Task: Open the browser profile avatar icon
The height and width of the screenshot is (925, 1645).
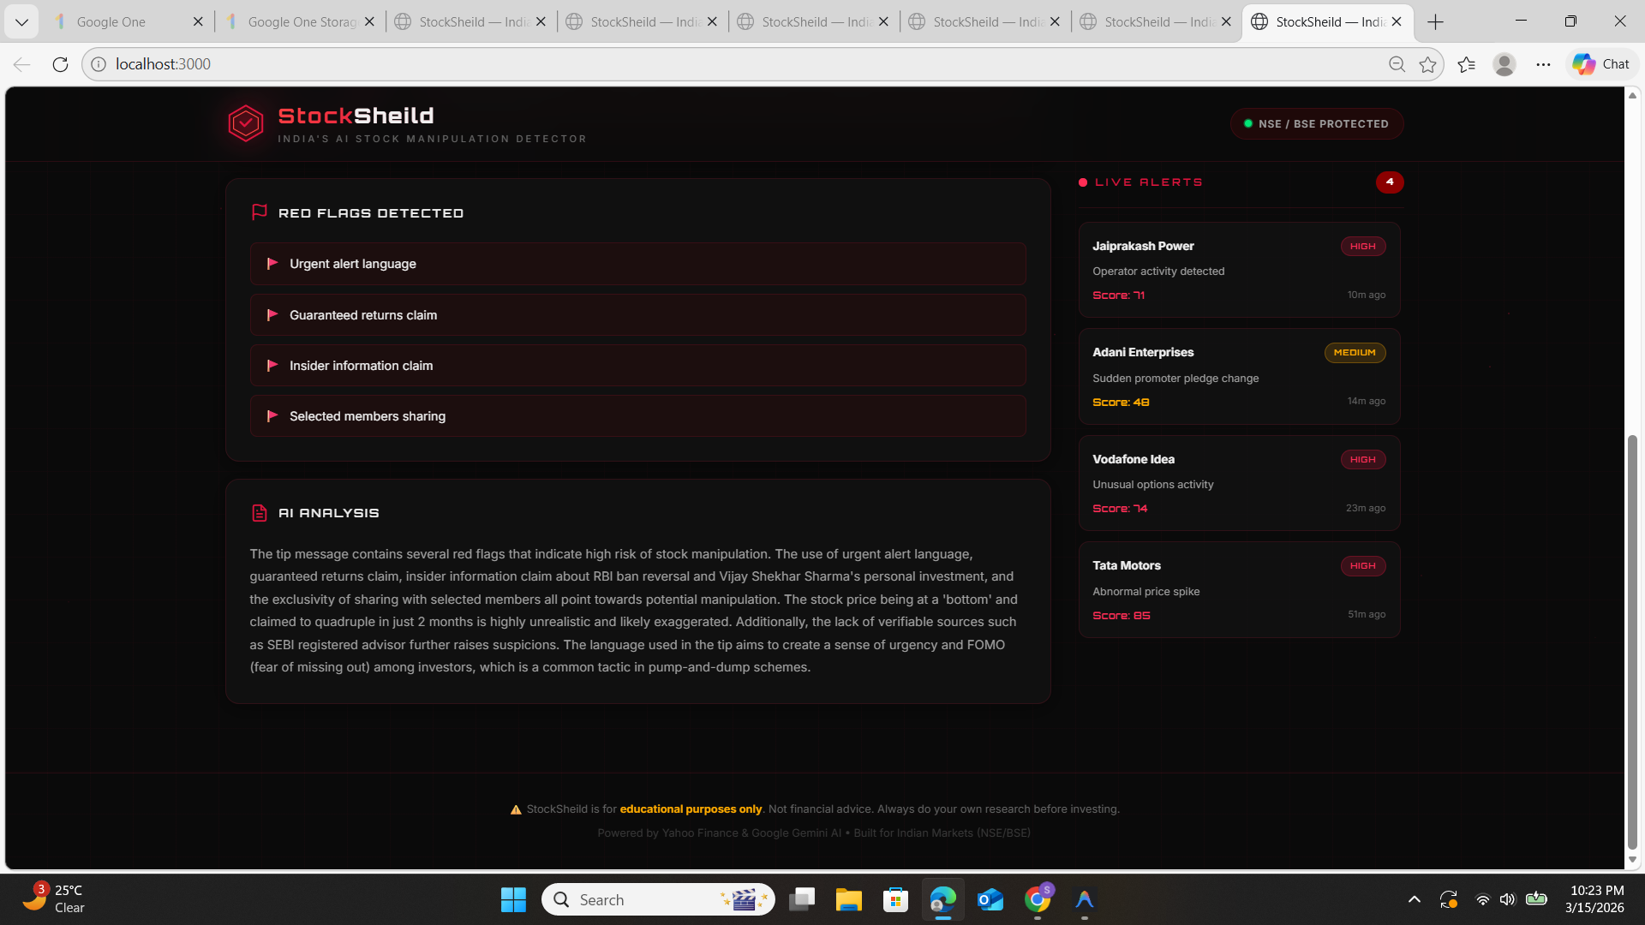Action: (1504, 64)
